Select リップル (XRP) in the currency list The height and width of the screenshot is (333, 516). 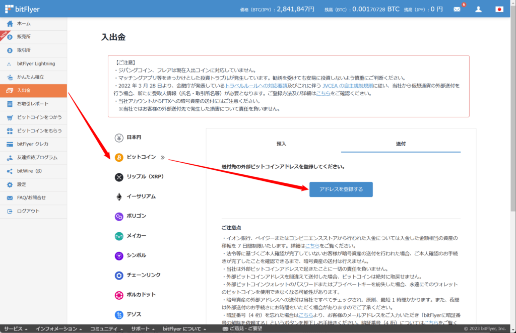tap(145, 177)
